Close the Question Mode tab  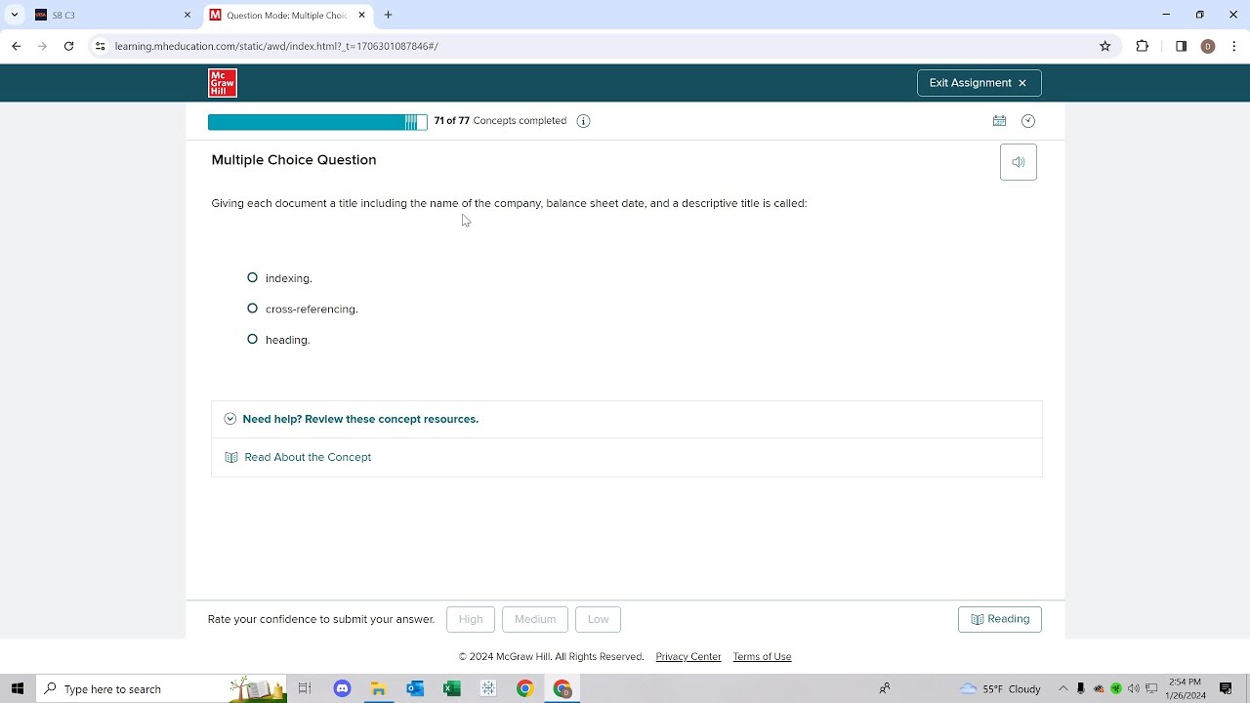pyautogui.click(x=361, y=15)
